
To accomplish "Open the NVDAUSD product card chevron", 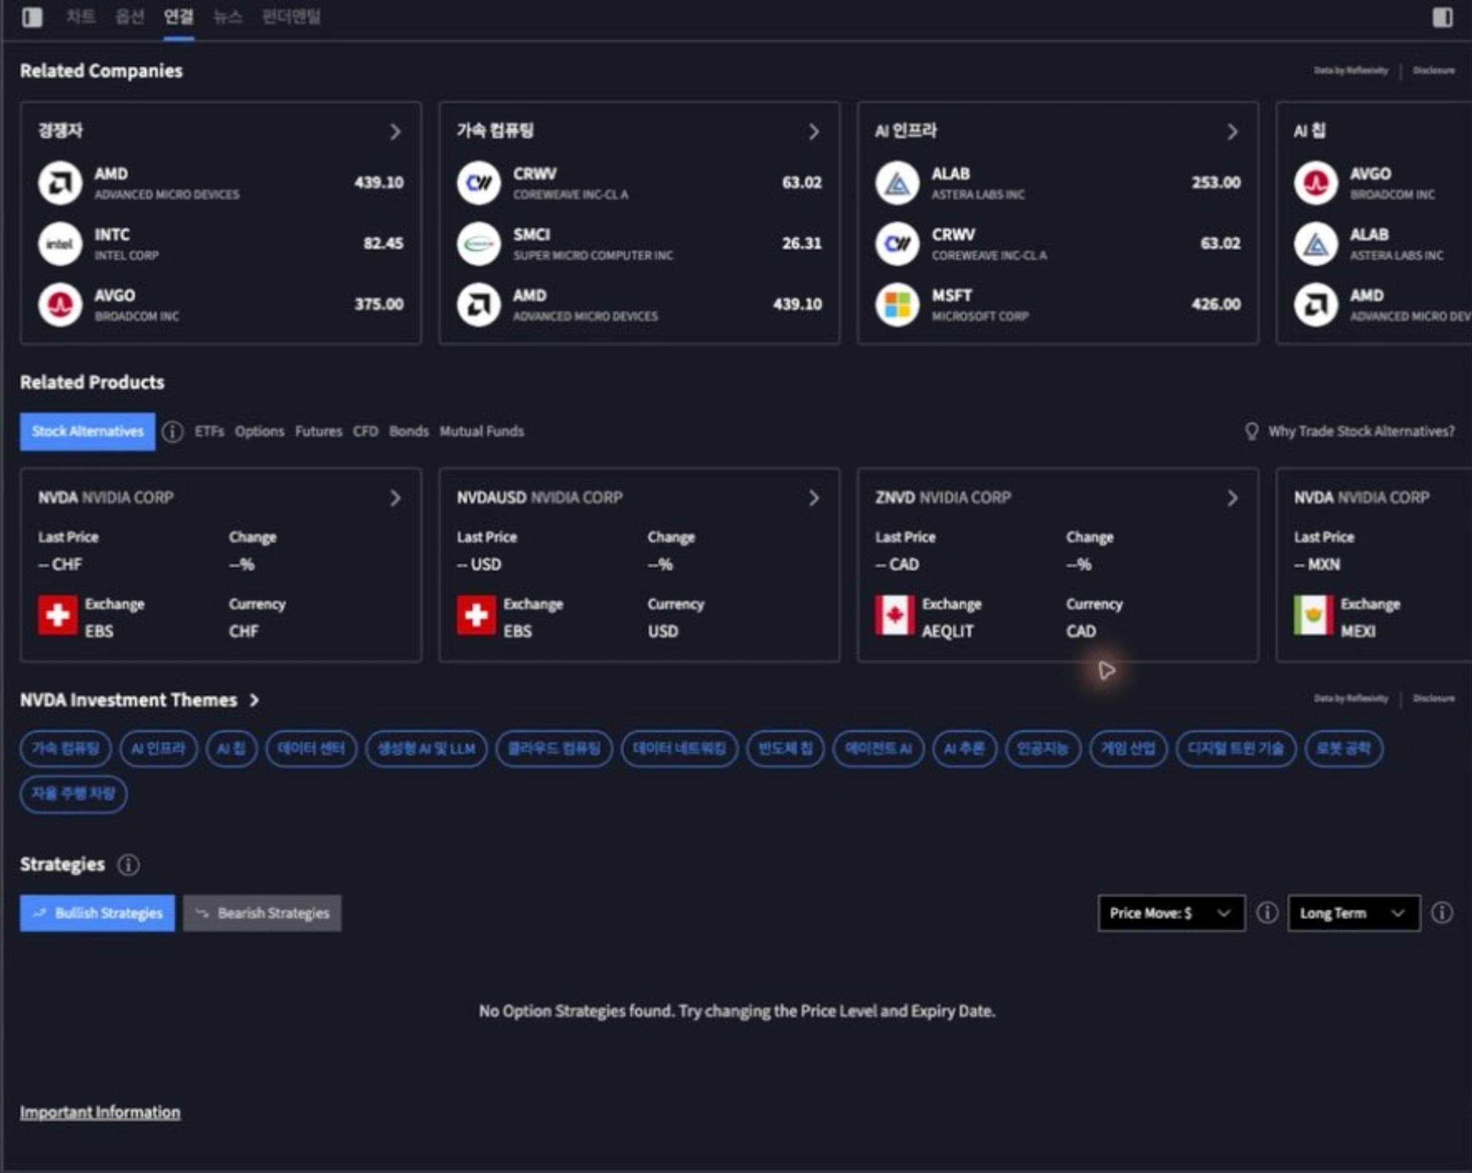I will click(814, 498).
